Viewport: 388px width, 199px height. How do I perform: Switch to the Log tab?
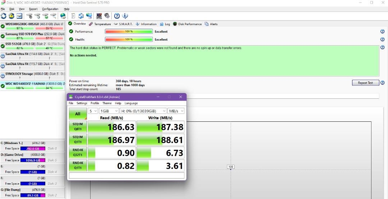165,24
